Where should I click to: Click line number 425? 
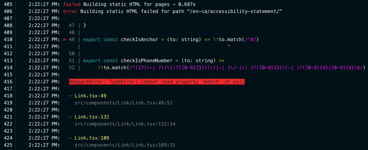[x=8, y=145]
